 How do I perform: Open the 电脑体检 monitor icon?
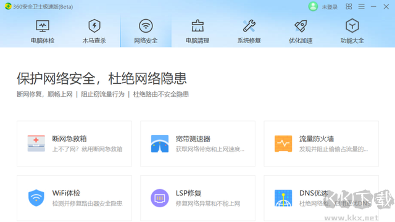(43, 26)
